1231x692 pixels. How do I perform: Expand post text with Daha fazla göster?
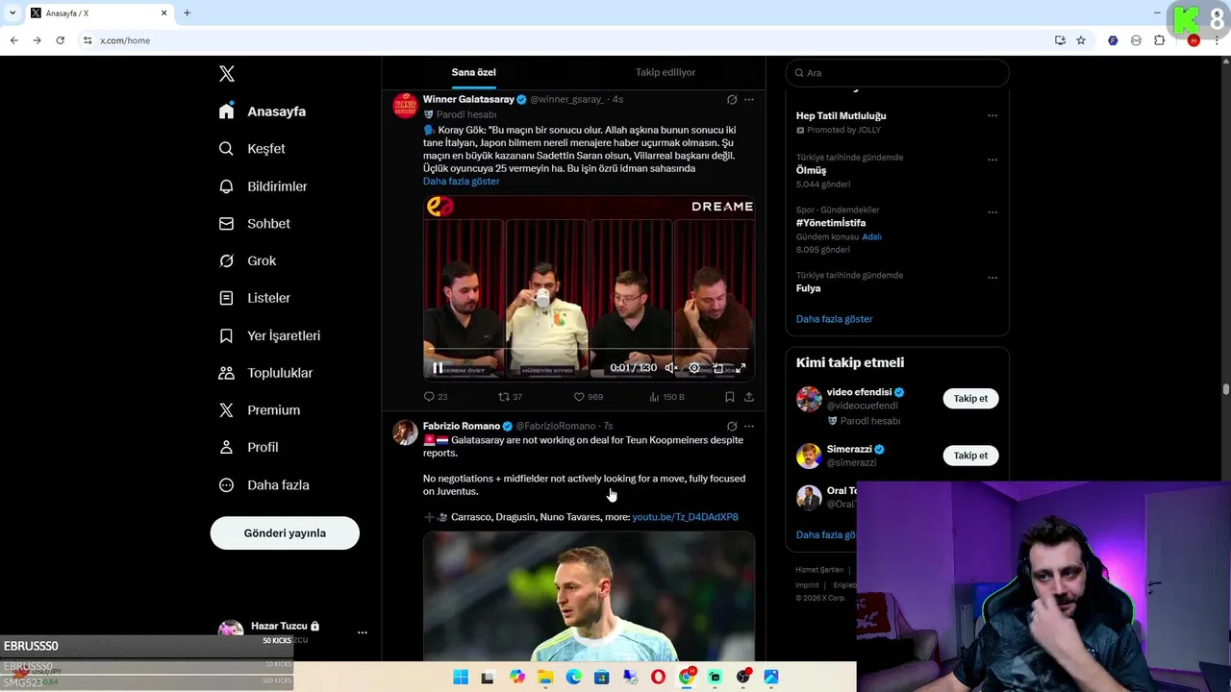tap(461, 182)
